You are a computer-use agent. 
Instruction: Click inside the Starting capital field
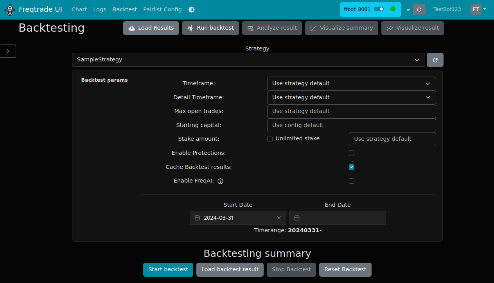pos(351,125)
